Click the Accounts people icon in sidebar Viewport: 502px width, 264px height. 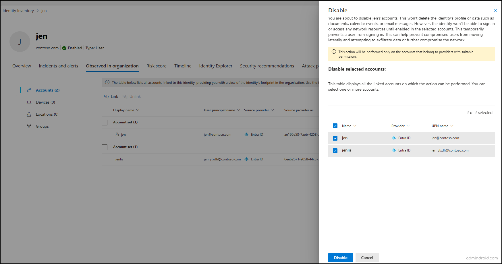29,90
